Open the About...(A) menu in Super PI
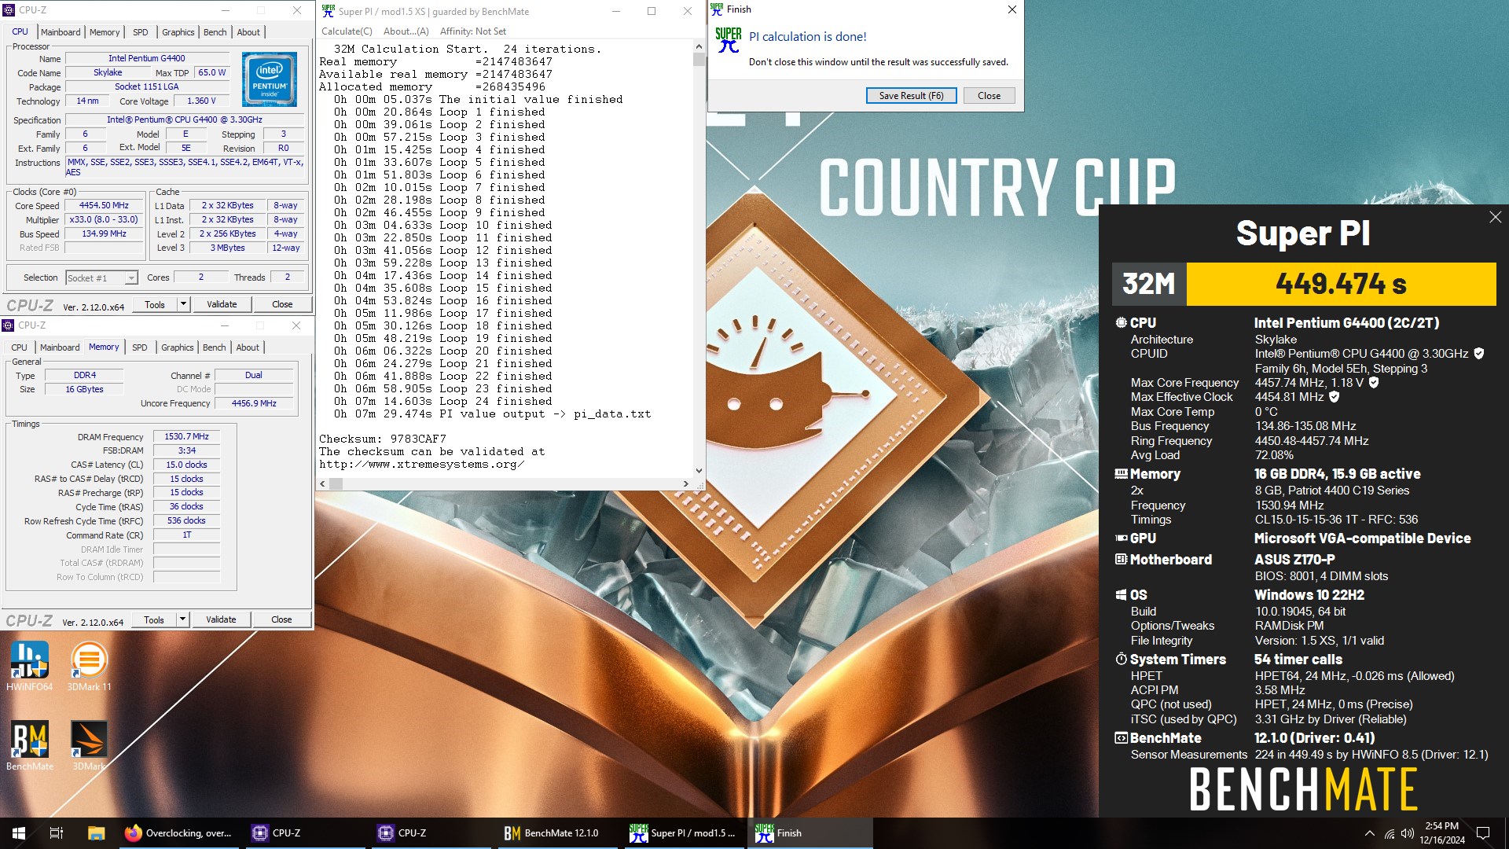Image resolution: width=1509 pixels, height=849 pixels. tap(406, 31)
